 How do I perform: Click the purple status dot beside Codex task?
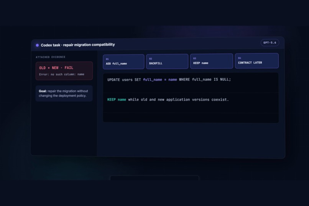(x=37, y=45)
